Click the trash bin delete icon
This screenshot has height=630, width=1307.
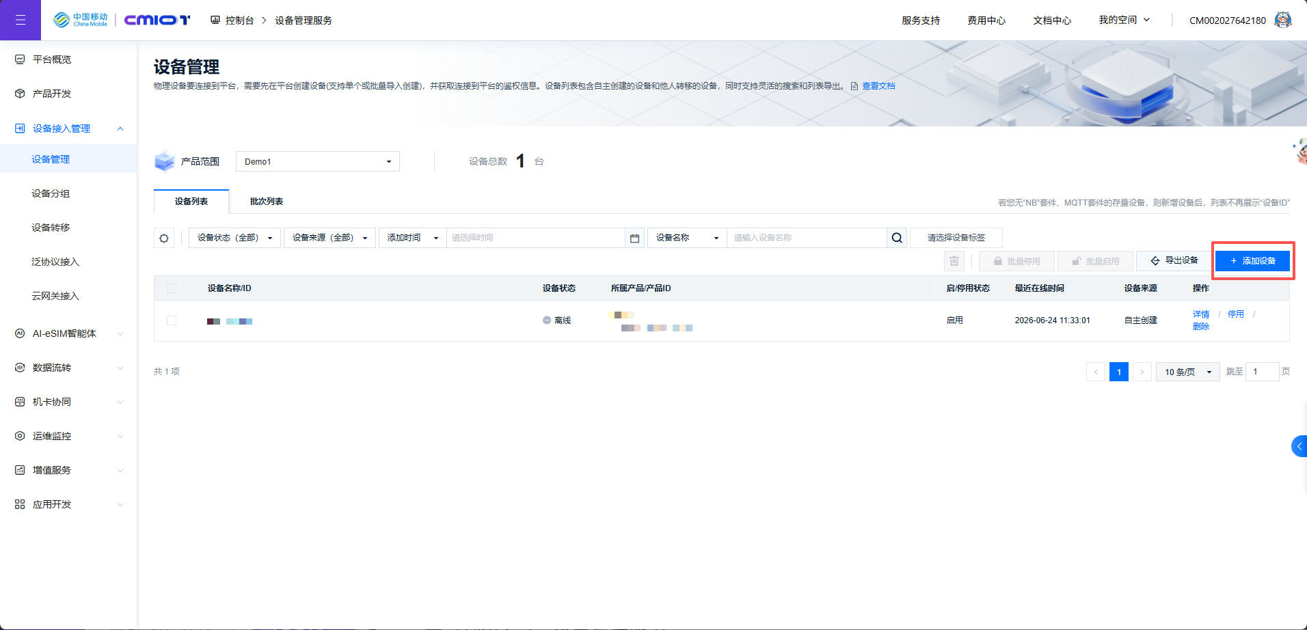click(954, 261)
